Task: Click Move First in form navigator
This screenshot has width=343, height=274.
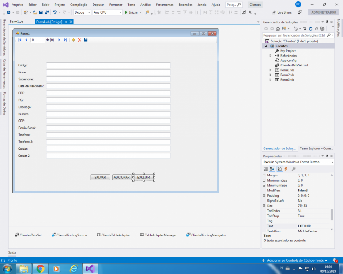Action: pos(20,40)
